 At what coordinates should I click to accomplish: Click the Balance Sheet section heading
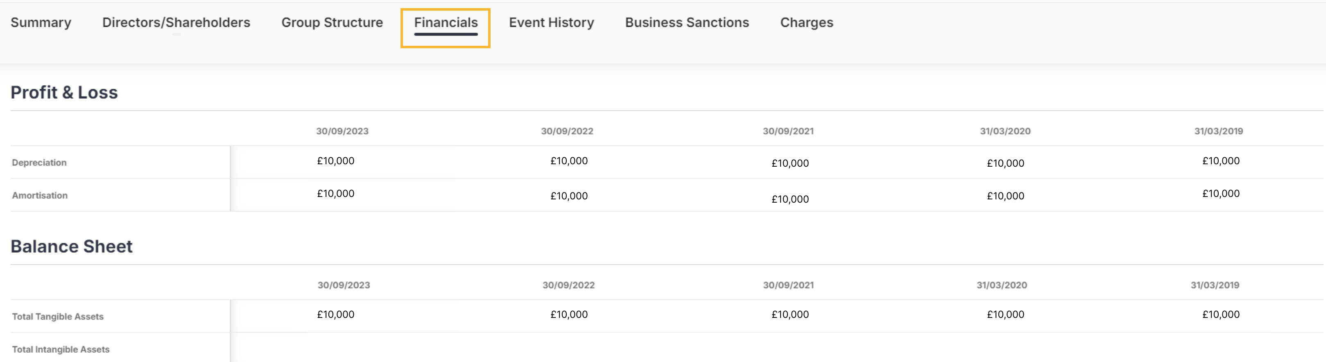click(72, 246)
